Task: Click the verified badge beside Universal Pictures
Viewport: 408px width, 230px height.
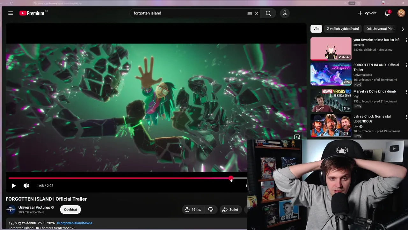Action: tap(53, 208)
